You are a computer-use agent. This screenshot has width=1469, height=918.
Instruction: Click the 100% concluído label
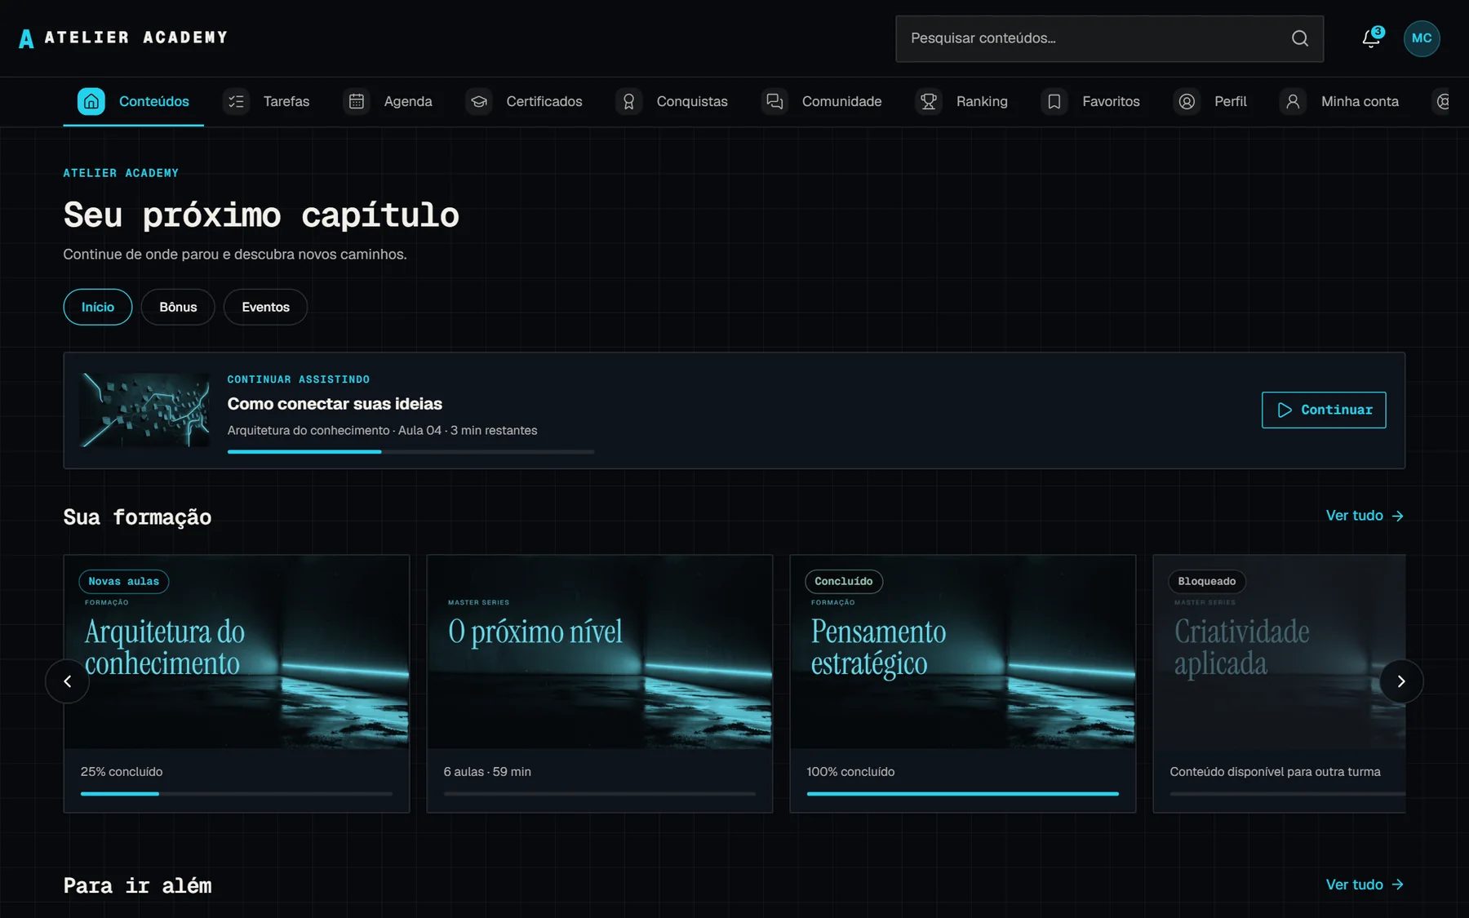click(x=850, y=772)
